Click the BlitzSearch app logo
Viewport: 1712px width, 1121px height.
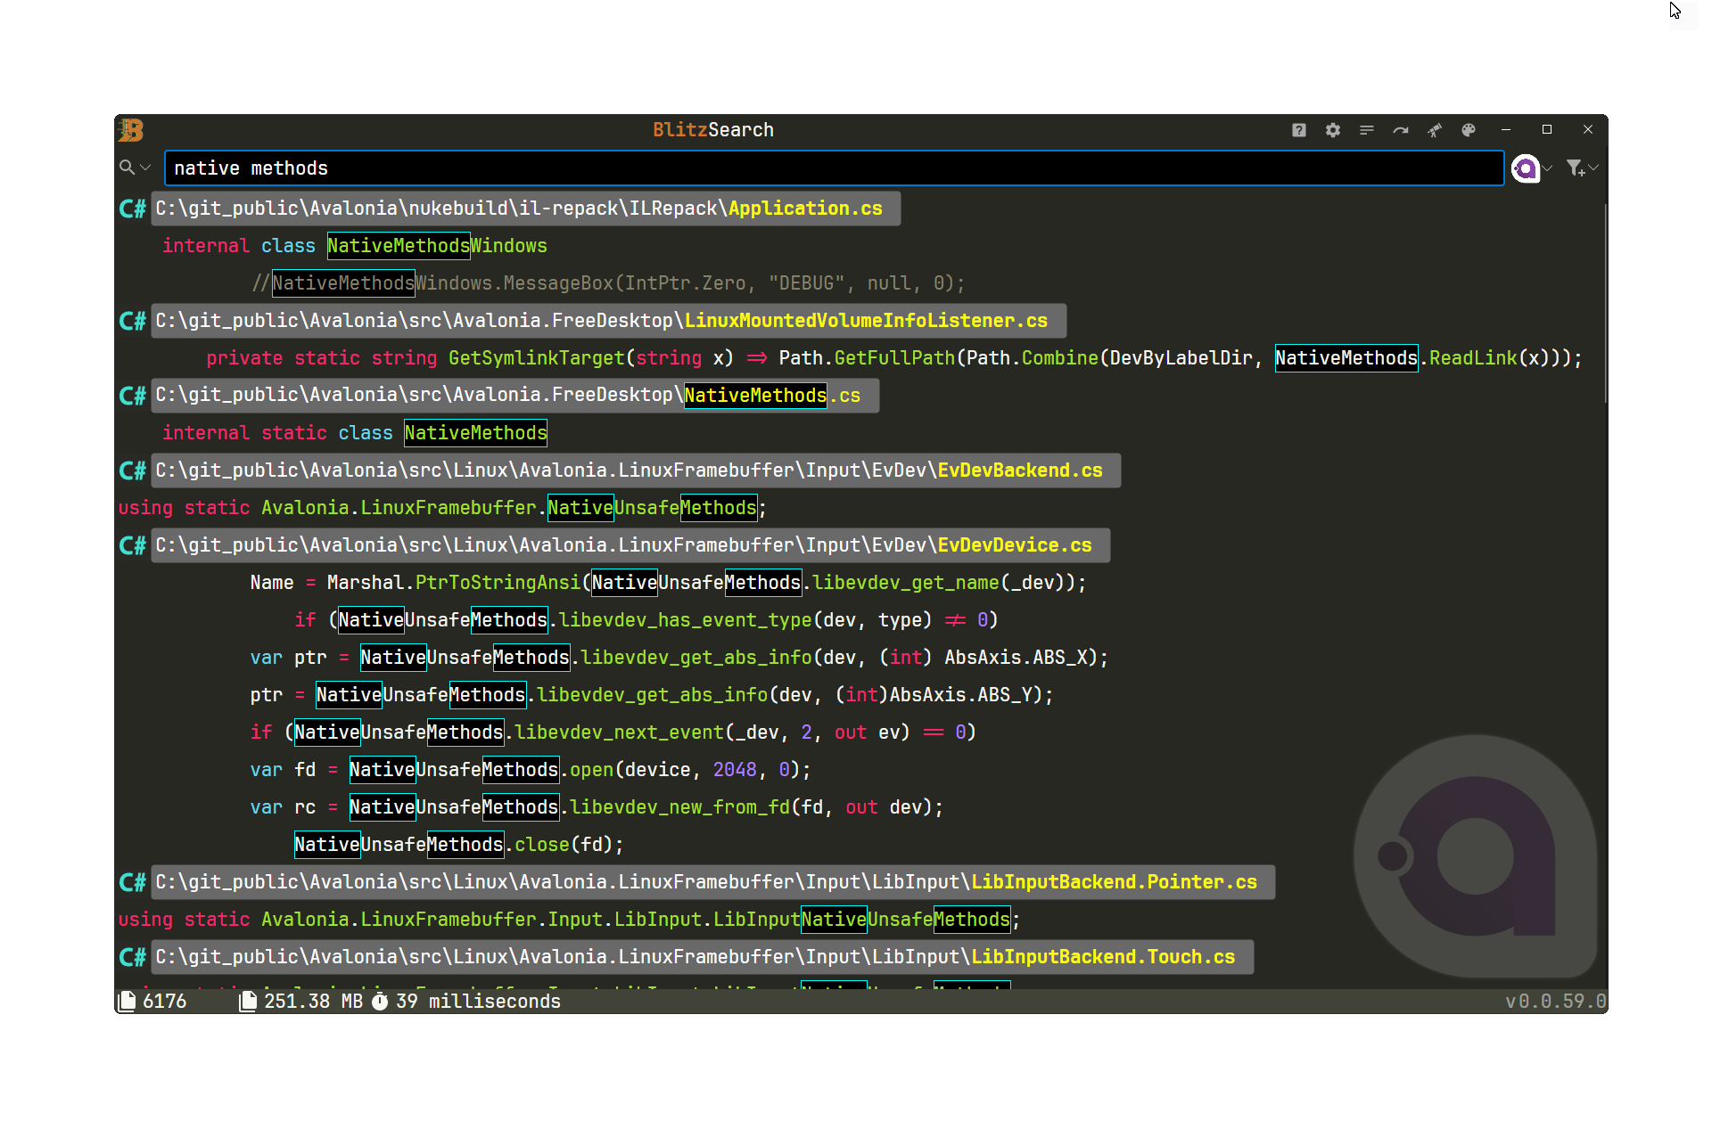click(x=131, y=130)
